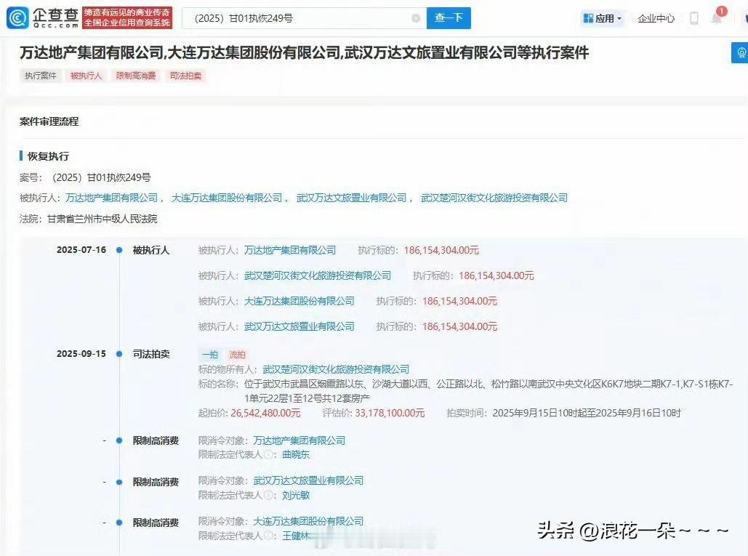Open 企业中心 in the header
Screen dimensions: 748x556
(x=656, y=18)
